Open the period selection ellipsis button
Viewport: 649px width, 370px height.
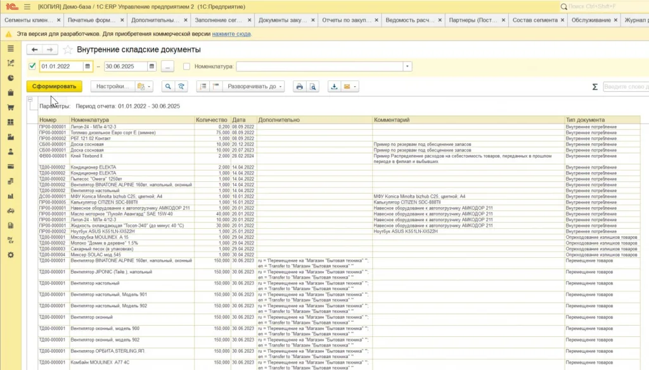167,67
